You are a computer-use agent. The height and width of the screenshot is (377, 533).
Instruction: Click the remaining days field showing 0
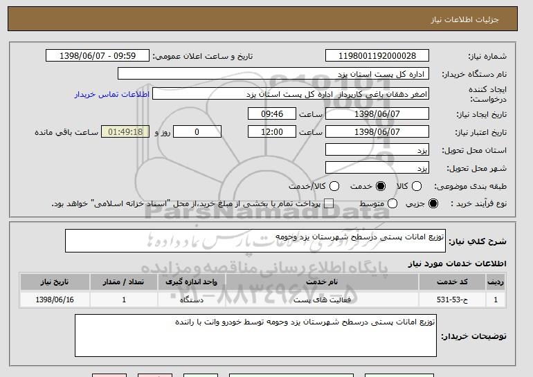pyautogui.click(x=197, y=132)
